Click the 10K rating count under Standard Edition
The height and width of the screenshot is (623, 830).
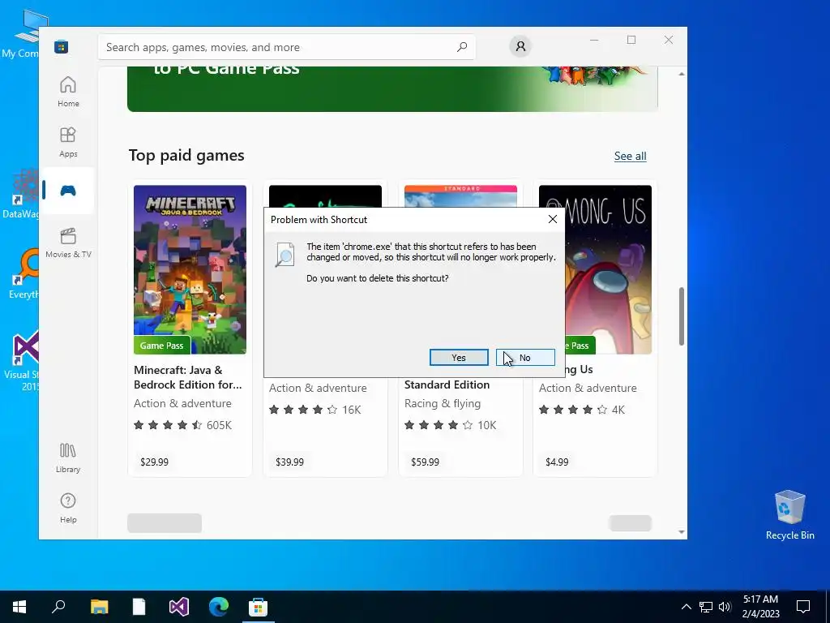[x=487, y=425]
